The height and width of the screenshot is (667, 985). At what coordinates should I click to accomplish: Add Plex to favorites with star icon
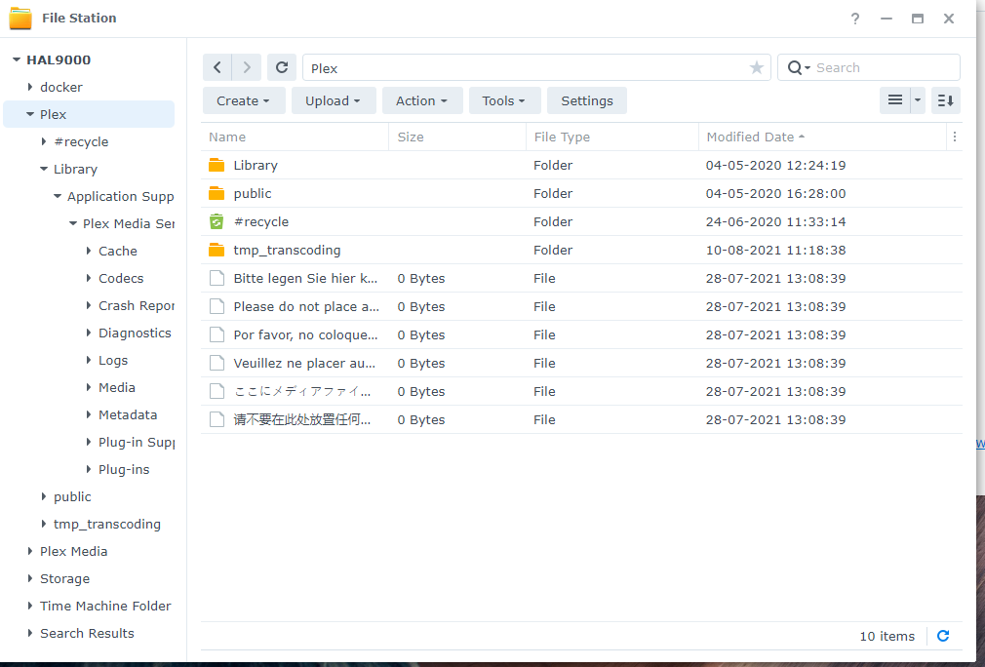[x=757, y=68]
